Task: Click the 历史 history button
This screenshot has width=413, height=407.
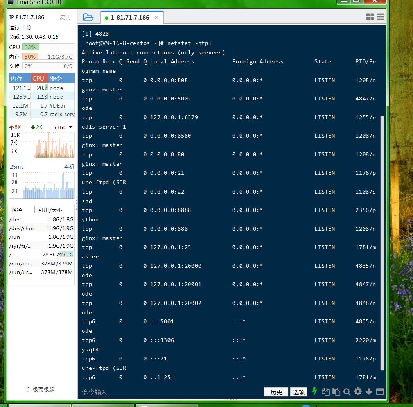Action: (276, 392)
